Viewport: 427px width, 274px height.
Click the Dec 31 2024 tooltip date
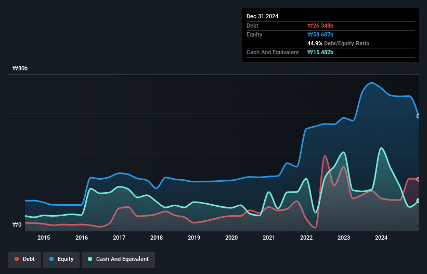click(262, 16)
